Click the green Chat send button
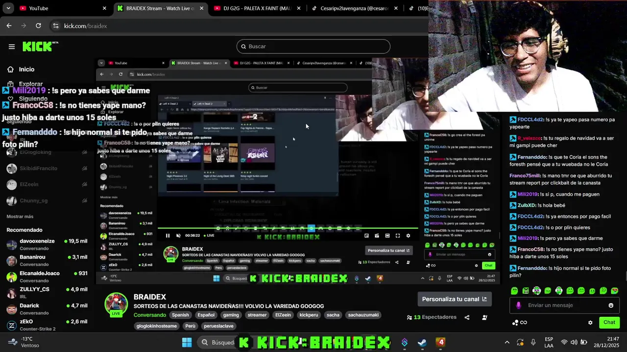This screenshot has height=352, width=627. click(609, 322)
